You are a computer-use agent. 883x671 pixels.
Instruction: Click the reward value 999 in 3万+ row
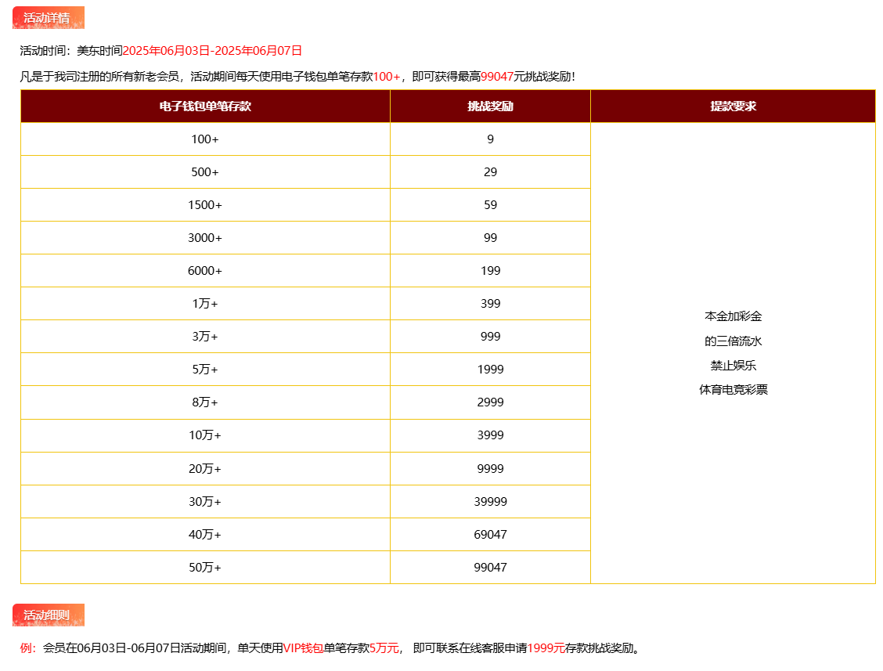pos(490,337)
